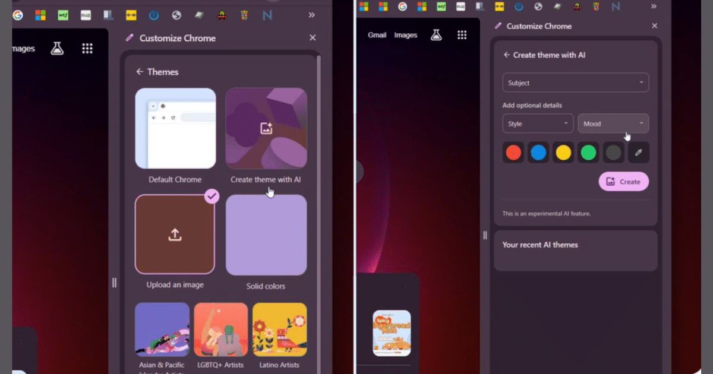Open Create theme with AI tile
The image size is (713, 374).
266,128
